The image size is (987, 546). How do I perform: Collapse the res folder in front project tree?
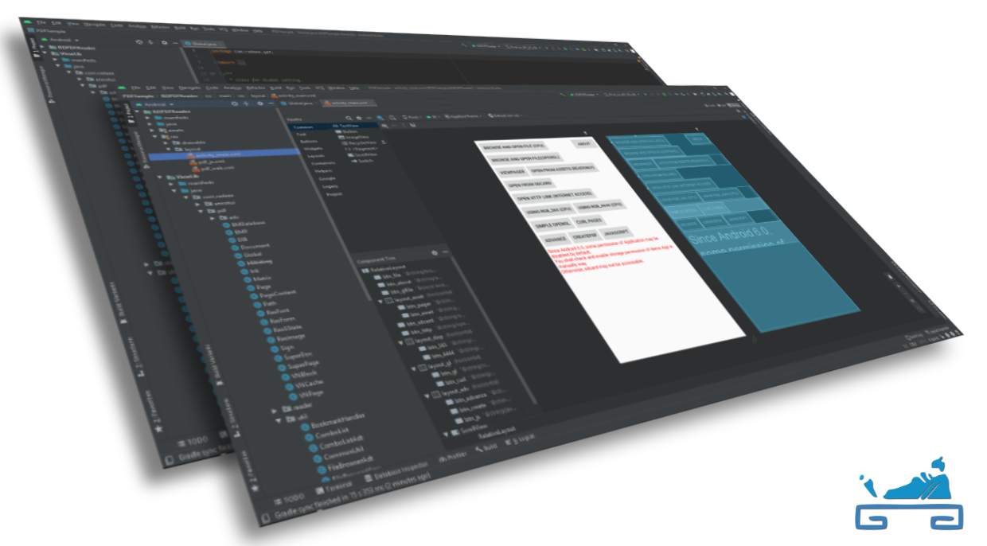click(x=154, y=137)
